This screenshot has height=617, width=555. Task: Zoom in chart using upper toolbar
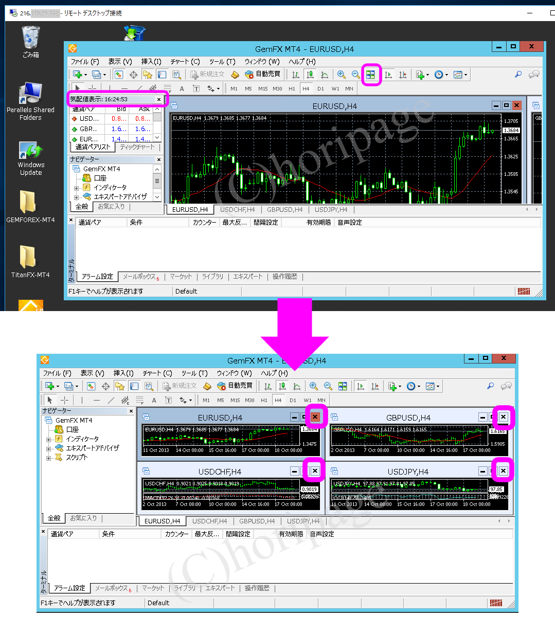pyautogui.click(x=341, y=75)
